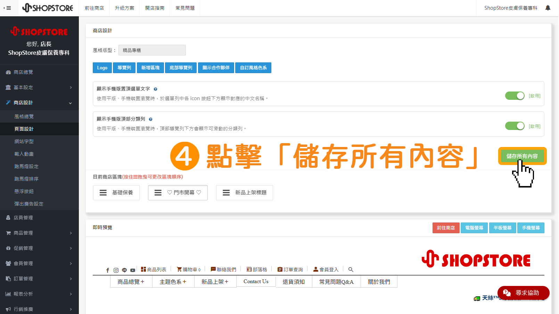
Task: Grab the drag handle icon of 門市開幕 block
Action: [158, 193]
